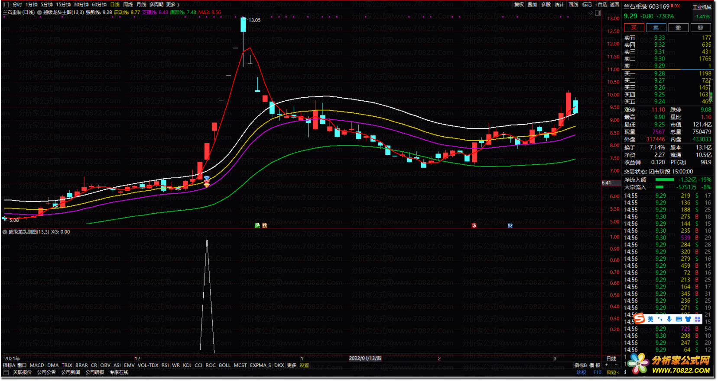Click round toggle before 超级龙头主图 indicator
The image size is (718, 381).
[x=39, y=13]
